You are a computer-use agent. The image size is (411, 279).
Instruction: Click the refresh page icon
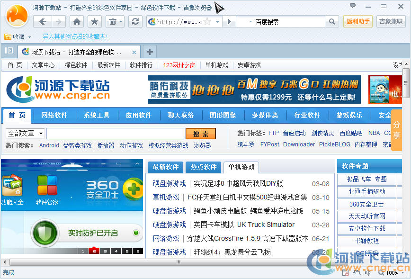pyautogui.click(x=136, y=21)
